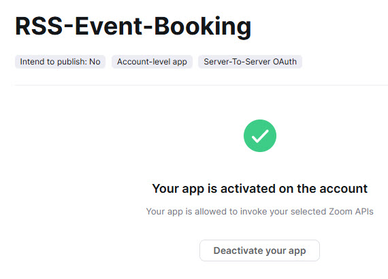
Task: Select the Zoom APIs description line
Action: (259, 211)
